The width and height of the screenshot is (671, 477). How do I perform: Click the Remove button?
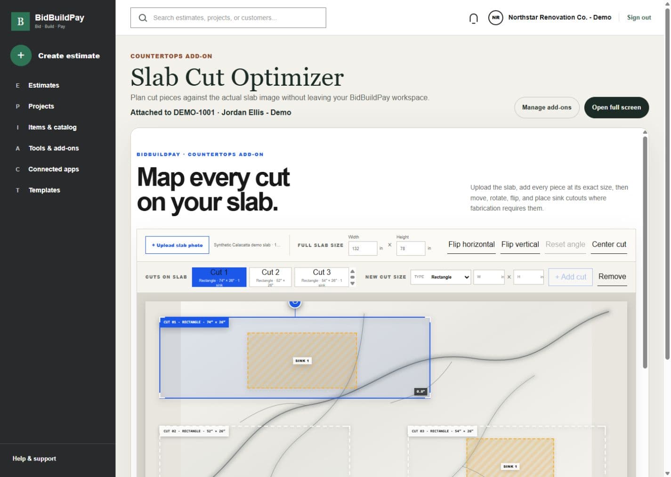tap(612, 277)
